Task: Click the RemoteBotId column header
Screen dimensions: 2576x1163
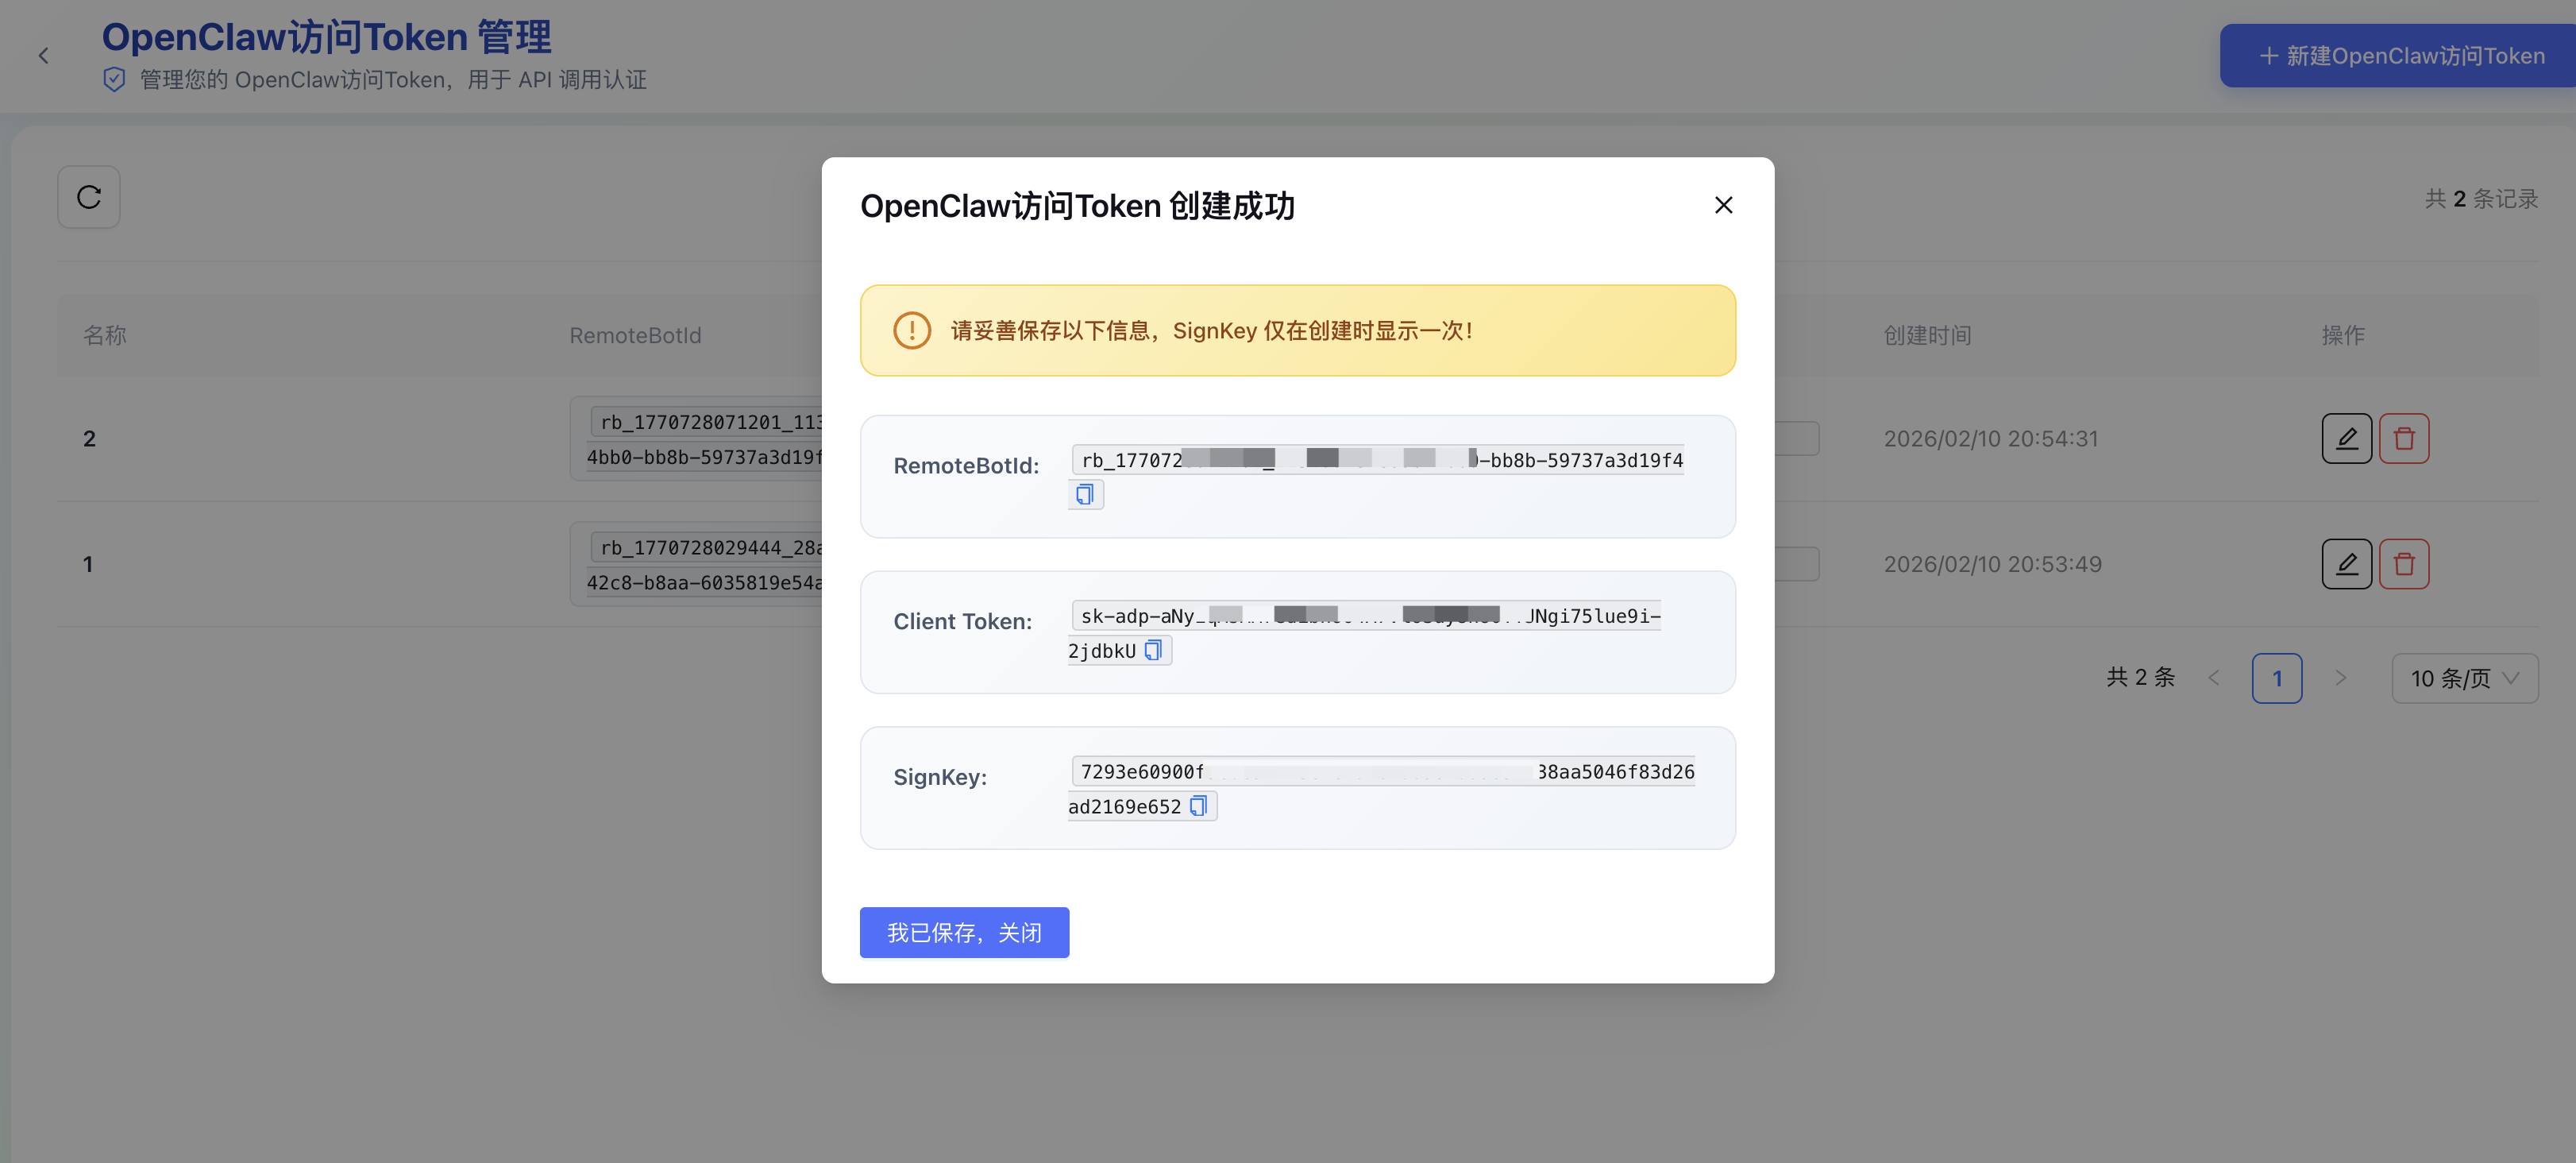Action: pyautogui.click(x=635, y=335)
